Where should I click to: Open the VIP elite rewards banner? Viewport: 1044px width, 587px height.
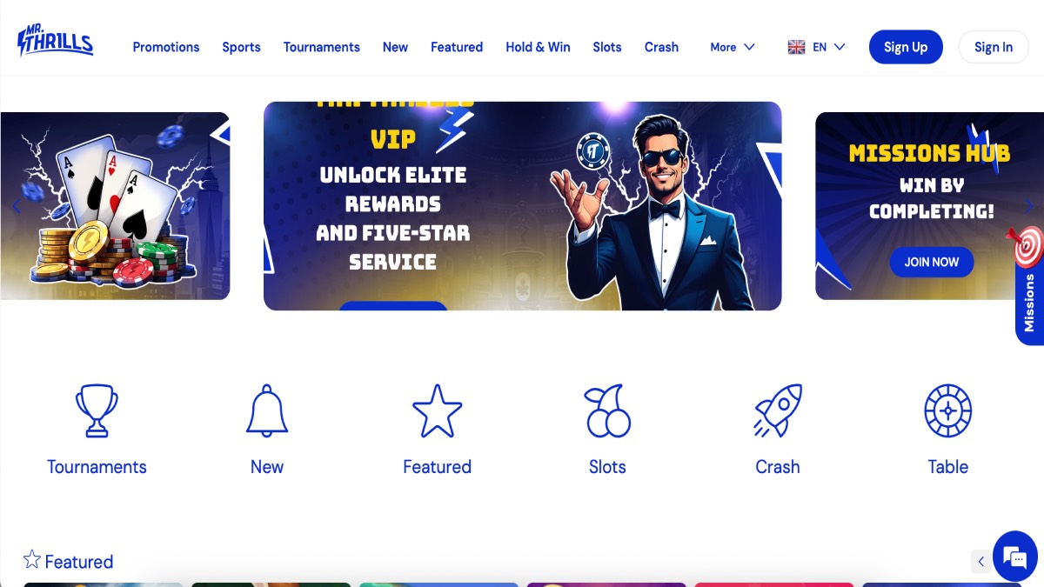pyautogui.click(x=522, y=206)
